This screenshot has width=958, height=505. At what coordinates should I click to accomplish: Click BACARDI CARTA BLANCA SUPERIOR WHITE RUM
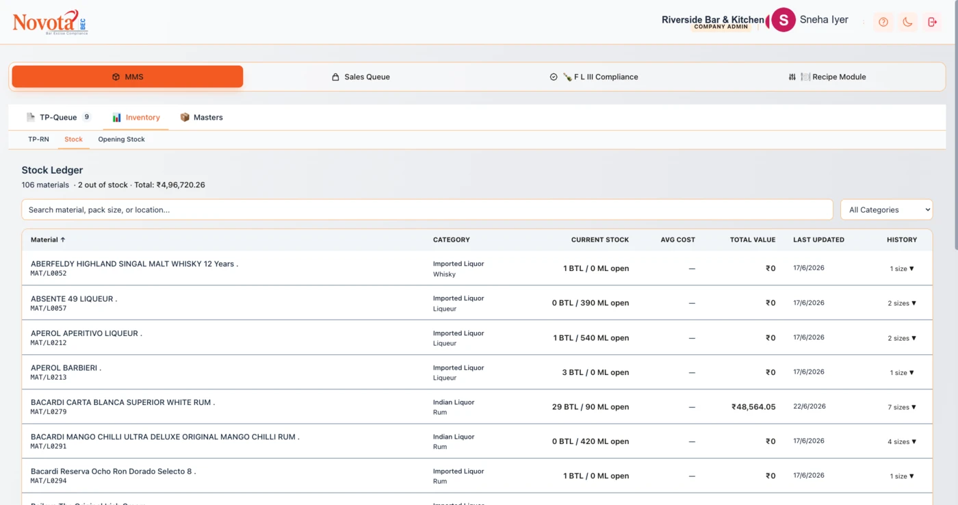(x=122, y=402)
